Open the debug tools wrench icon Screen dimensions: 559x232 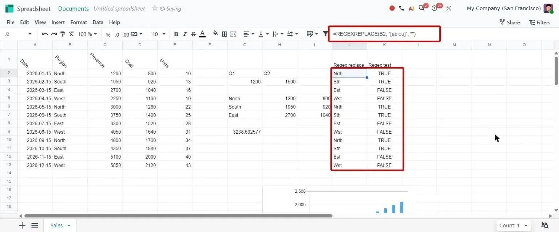coord(448,8)
